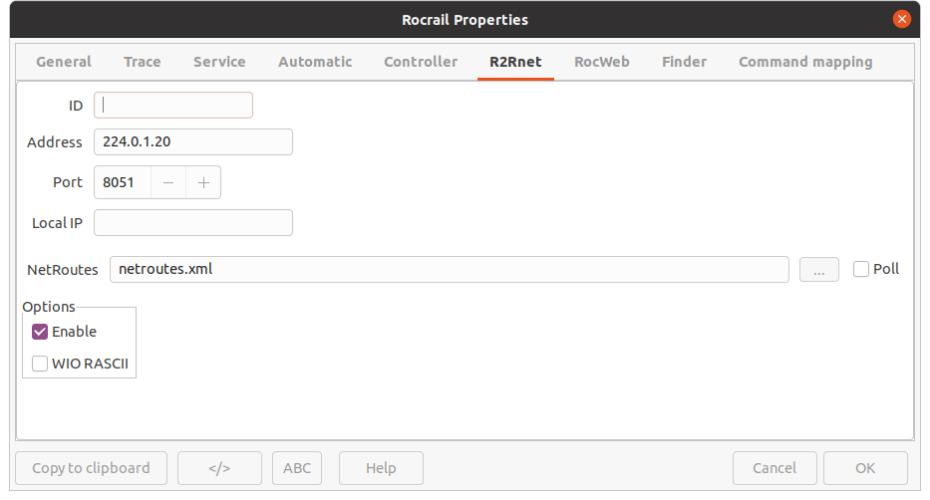Viewport: 930px width, 500px height.
Task: Open the Trace tab
Action: (142, 62)
